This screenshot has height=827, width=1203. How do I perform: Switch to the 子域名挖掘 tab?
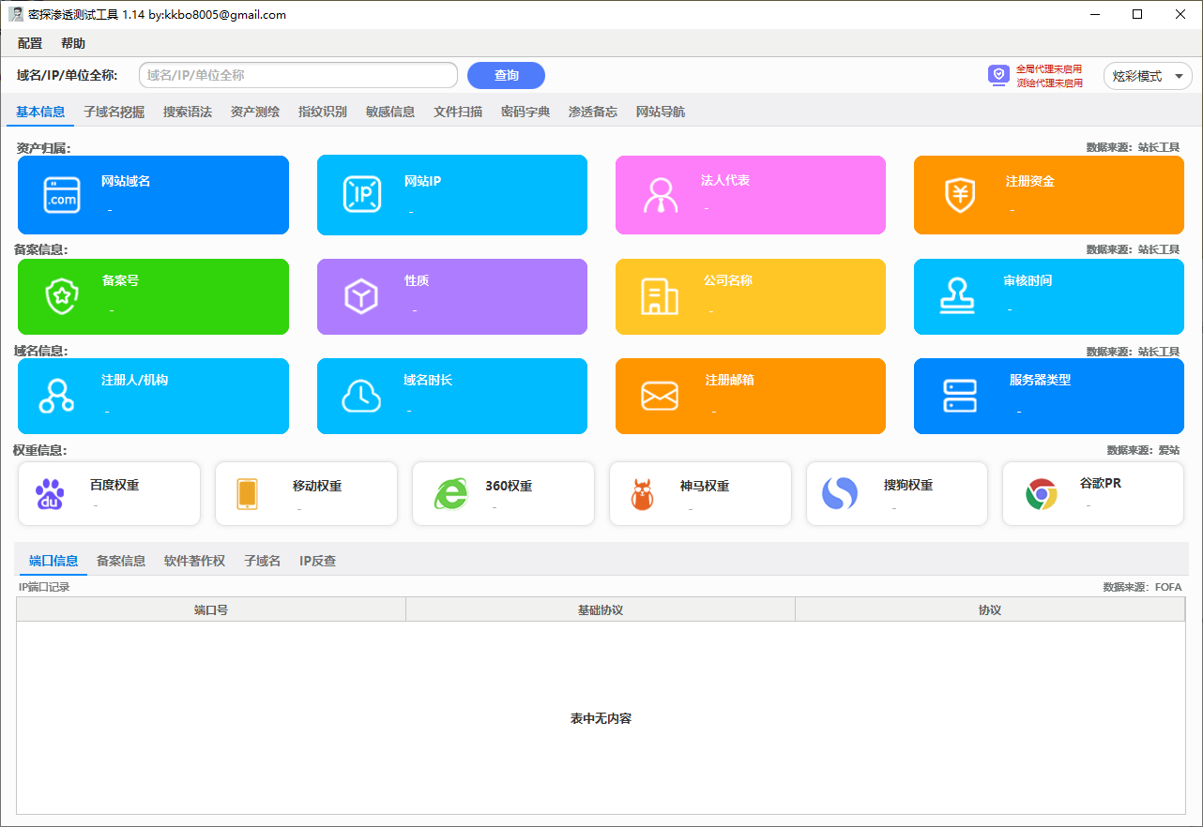click(x=114, y=112)
